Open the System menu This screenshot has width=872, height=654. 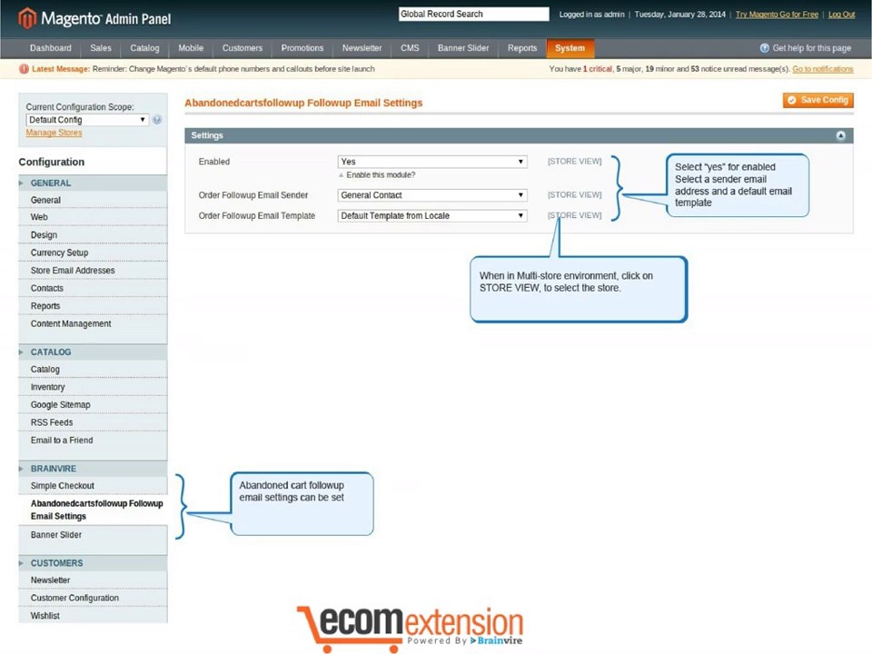[570, 48]
